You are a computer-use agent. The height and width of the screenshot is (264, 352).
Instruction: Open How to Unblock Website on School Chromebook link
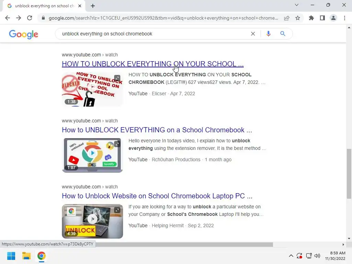click(x=157, y=196)
